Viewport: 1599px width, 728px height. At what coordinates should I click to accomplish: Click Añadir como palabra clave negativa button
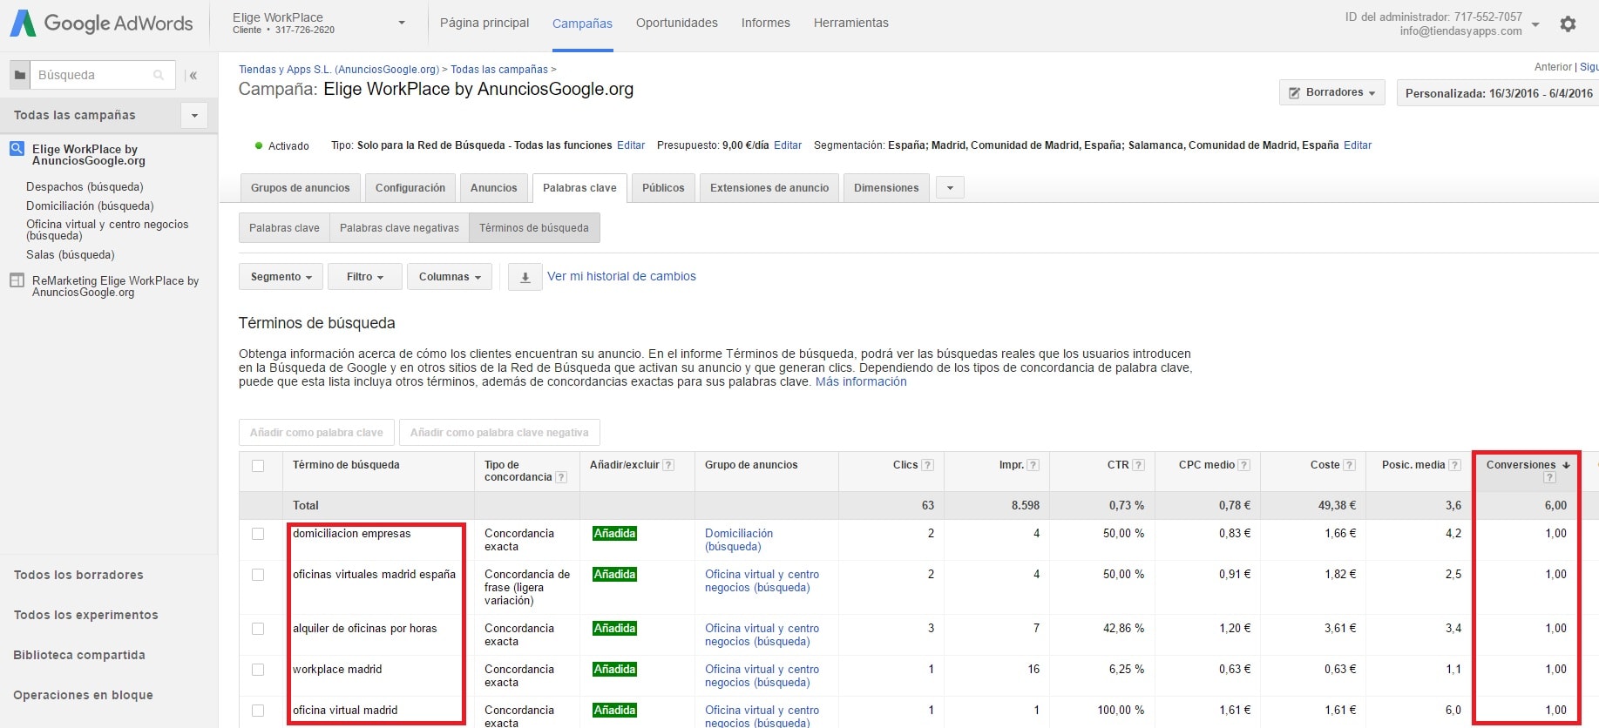pos(499,433)
